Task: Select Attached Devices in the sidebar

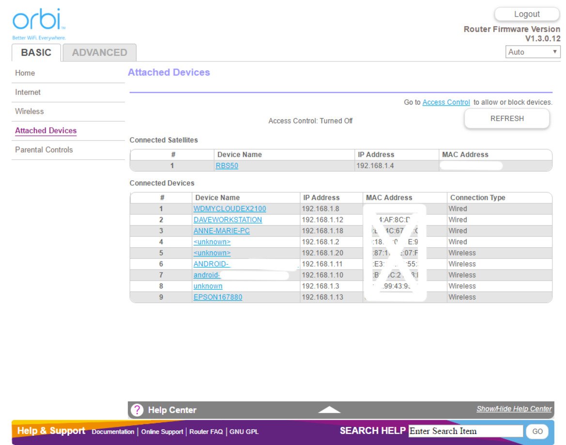Action: click(x=46, y=130)
